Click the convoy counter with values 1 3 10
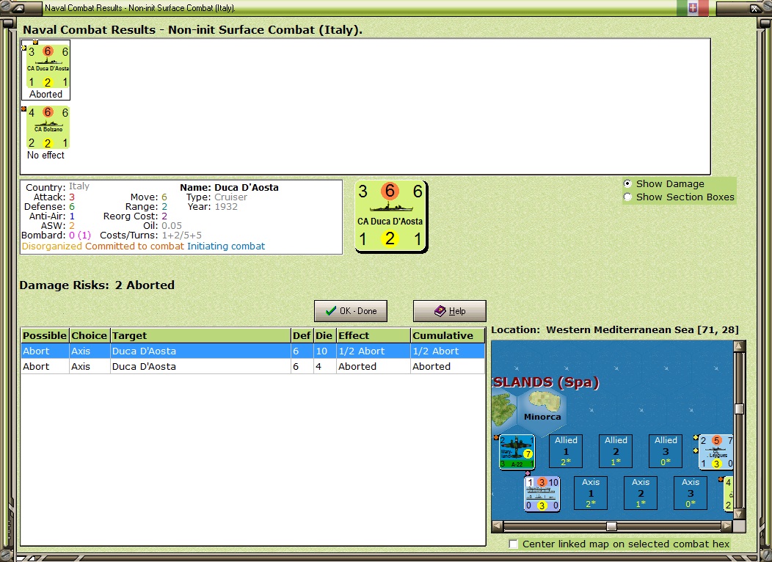 pos(542,494)
